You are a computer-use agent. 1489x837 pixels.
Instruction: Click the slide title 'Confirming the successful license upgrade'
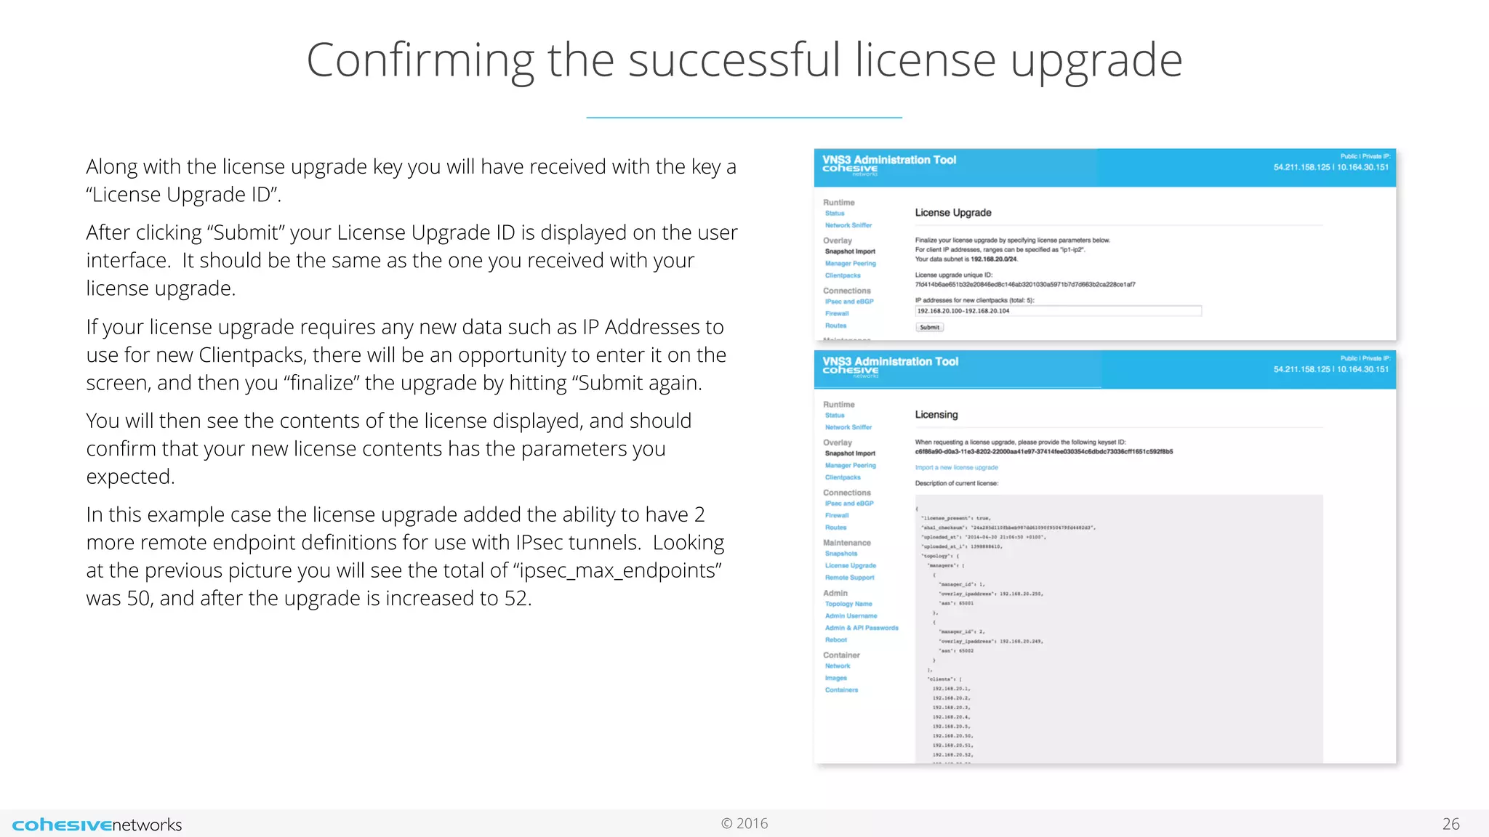(744, 61)
